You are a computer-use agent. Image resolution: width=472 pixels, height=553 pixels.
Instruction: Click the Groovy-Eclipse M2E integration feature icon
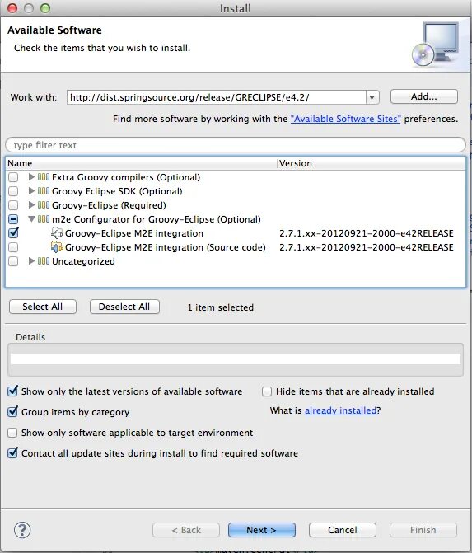(57, 233)
